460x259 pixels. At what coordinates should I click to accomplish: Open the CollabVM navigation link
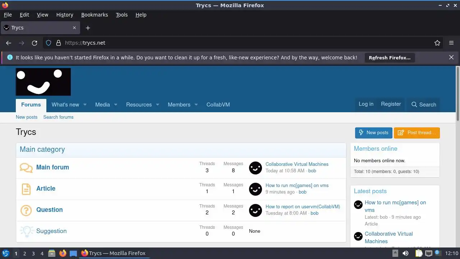tap(218, 105)
